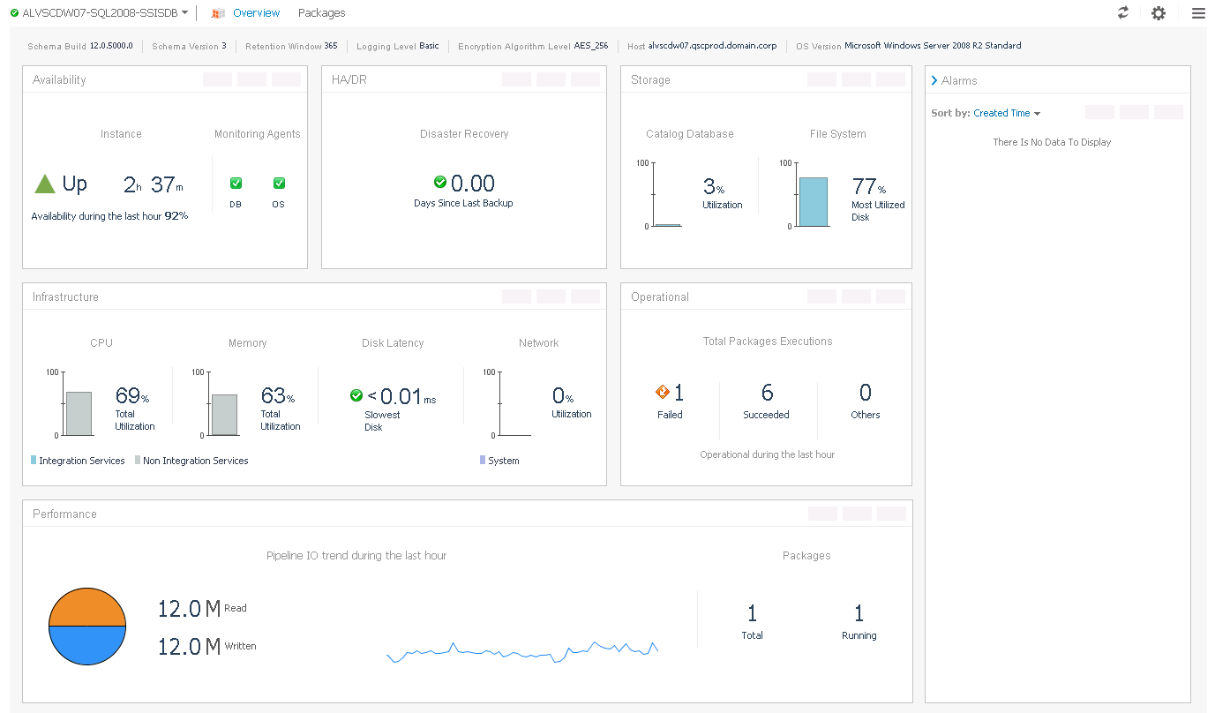Expand the Alarms panel chevron
The image size is (1215, 713).
pos(934,80)
